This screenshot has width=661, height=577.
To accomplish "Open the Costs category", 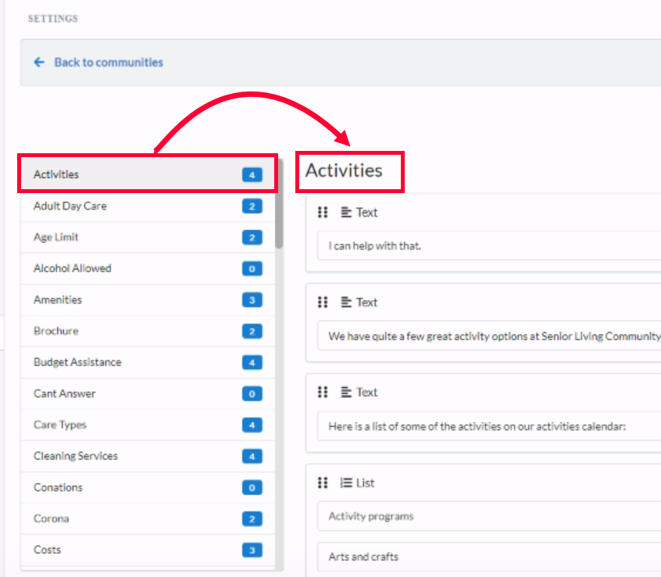I will [47, 550].
